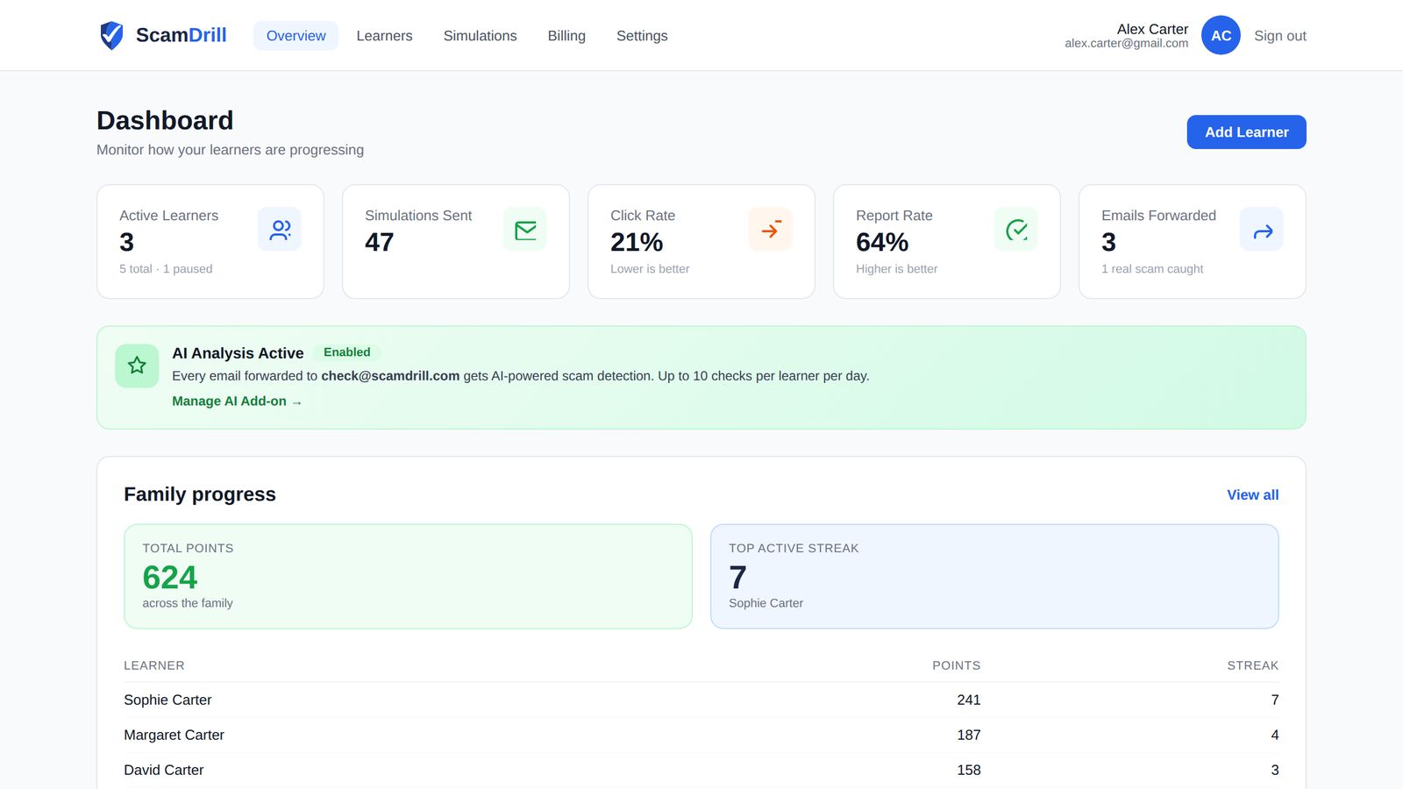Click the '1 real scam caught' text
The width and height of the screenshot is (1403, 789).
[1152, 269]
